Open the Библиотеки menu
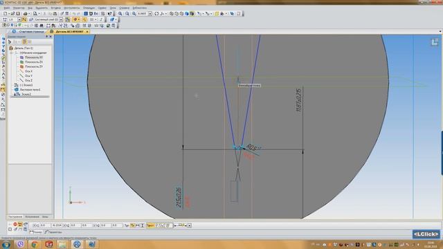 pyautogui.click(x=140, y=8)
